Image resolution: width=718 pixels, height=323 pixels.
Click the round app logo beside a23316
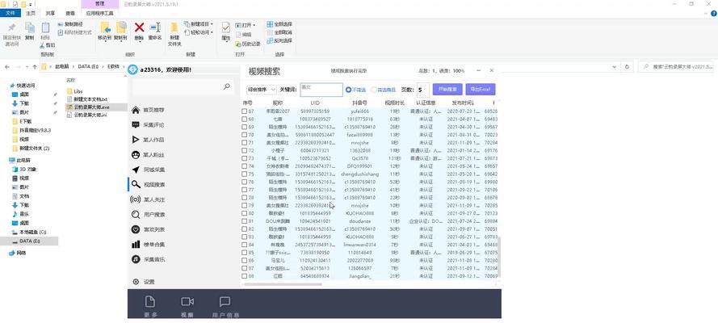click(x=132, y=69)
